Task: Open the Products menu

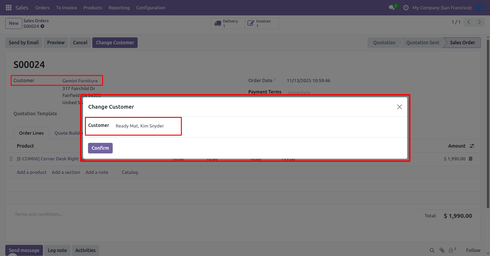Action: [93, 8]
